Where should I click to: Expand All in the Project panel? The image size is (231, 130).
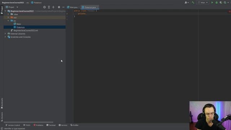49,7
